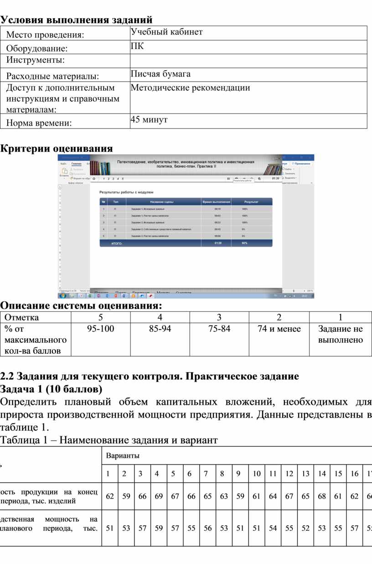The height and width of the screenshot is (564, 372).
Task: Click the variant 10 column header
Action: (257, 474)
